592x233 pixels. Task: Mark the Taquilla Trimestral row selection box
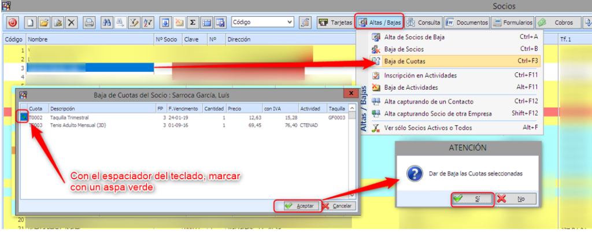click(23, 117)
